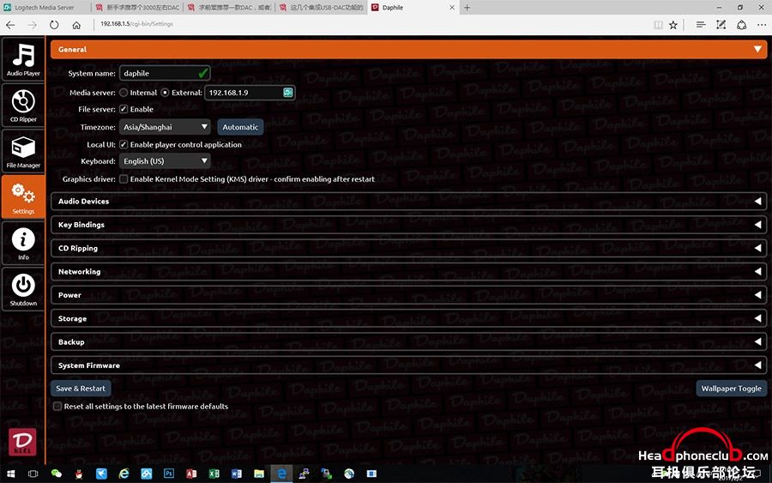Viewport: 772px width, 483px height.
Task: Click Save & Restart button
Action: [81, 389]
